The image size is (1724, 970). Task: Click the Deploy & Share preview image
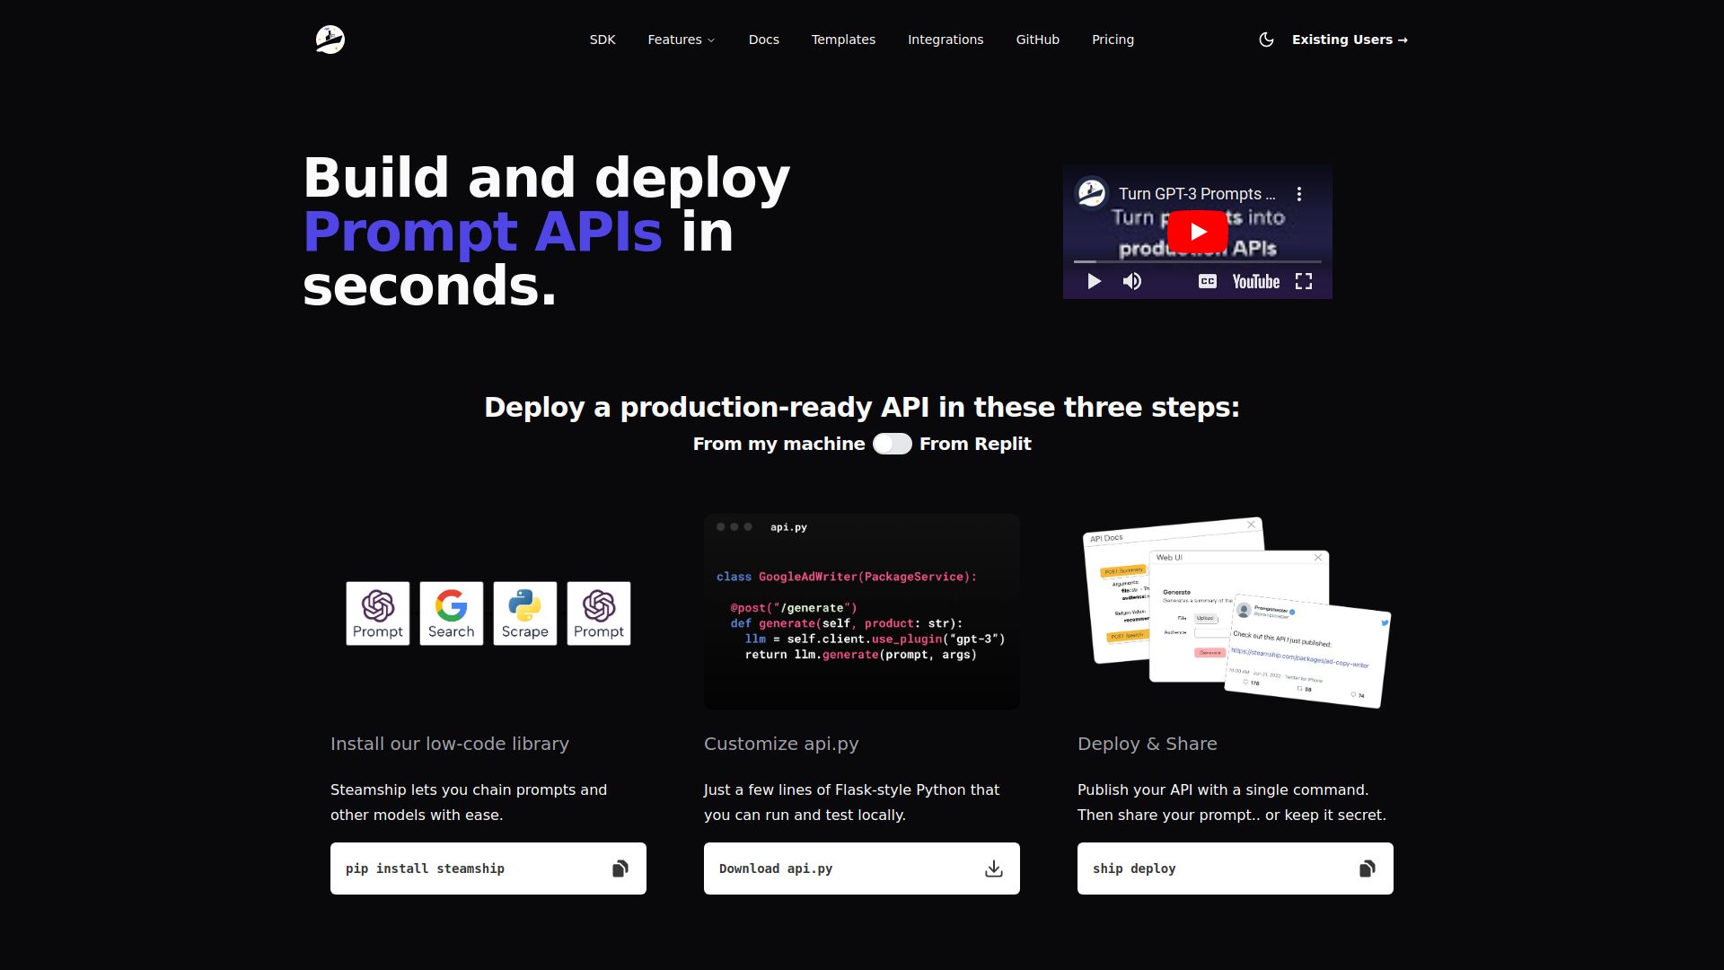point(1236,613)
